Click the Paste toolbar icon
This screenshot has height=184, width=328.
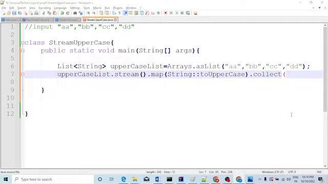pos(55,13)
